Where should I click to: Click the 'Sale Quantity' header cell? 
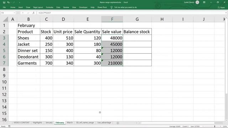(x=88, y=32)
